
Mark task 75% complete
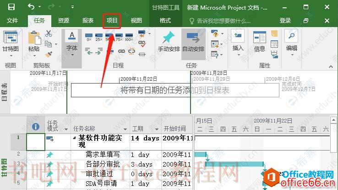pyautogui.click(x=119, y=37)
